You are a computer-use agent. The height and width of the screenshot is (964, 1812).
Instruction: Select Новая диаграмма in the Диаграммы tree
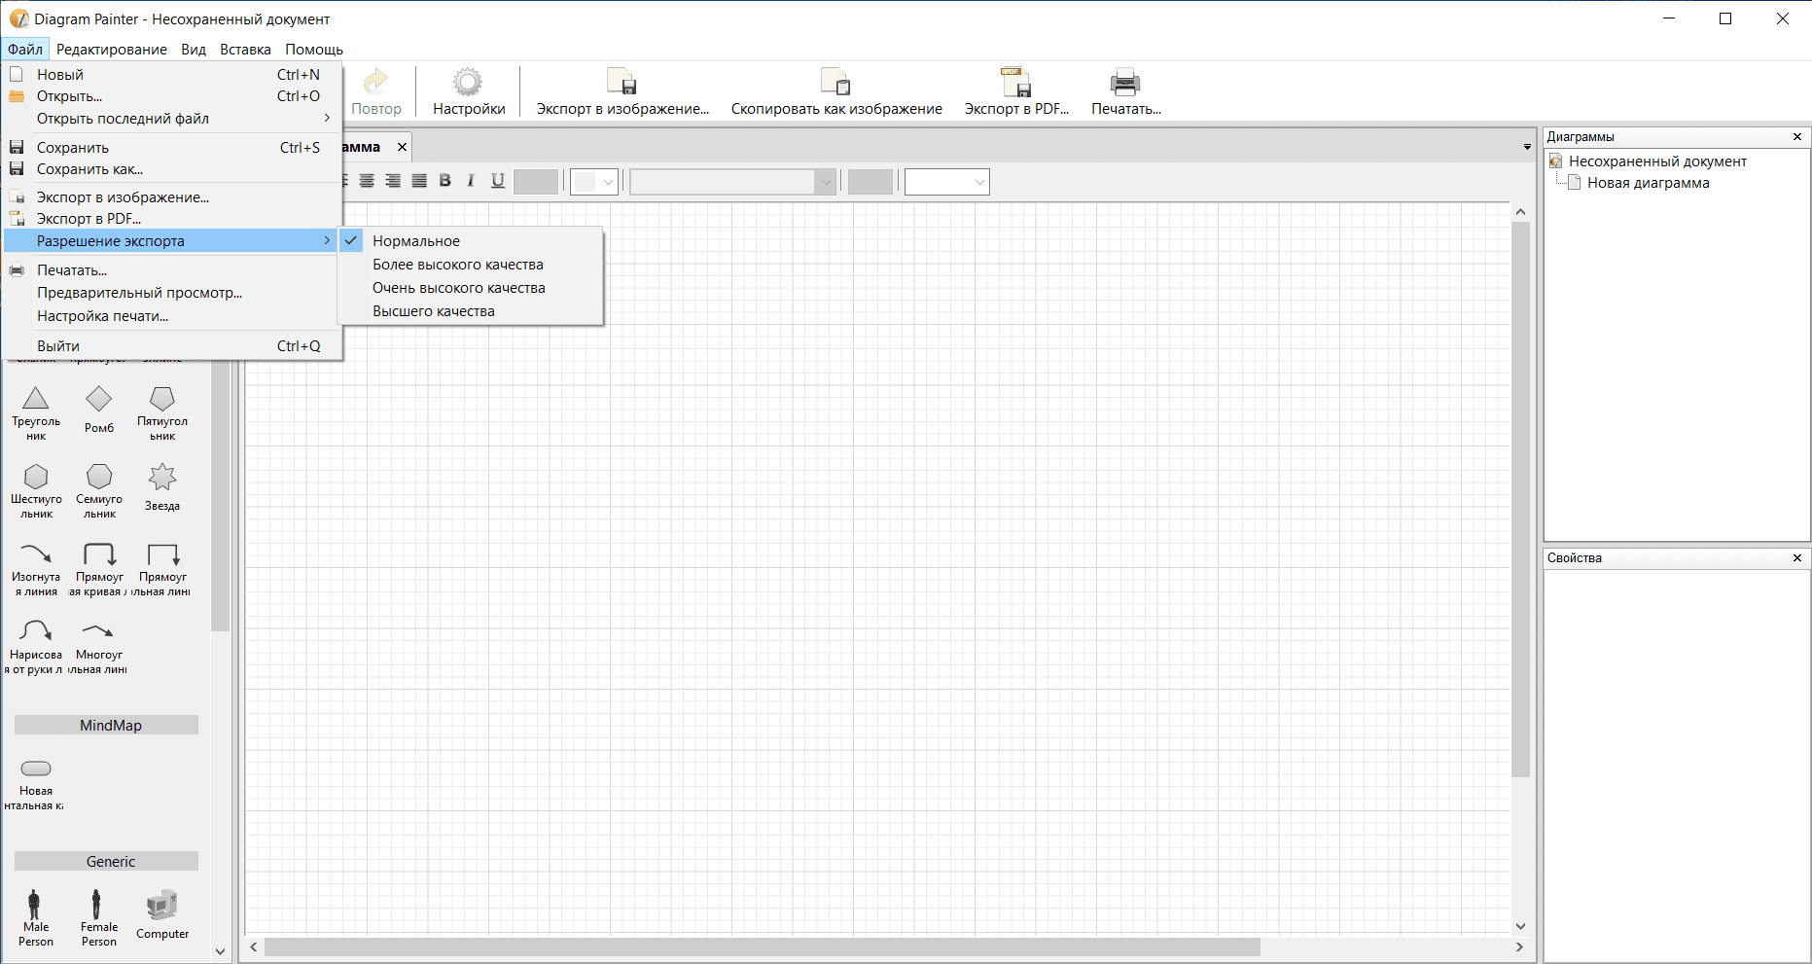(x=1648, y=183)
